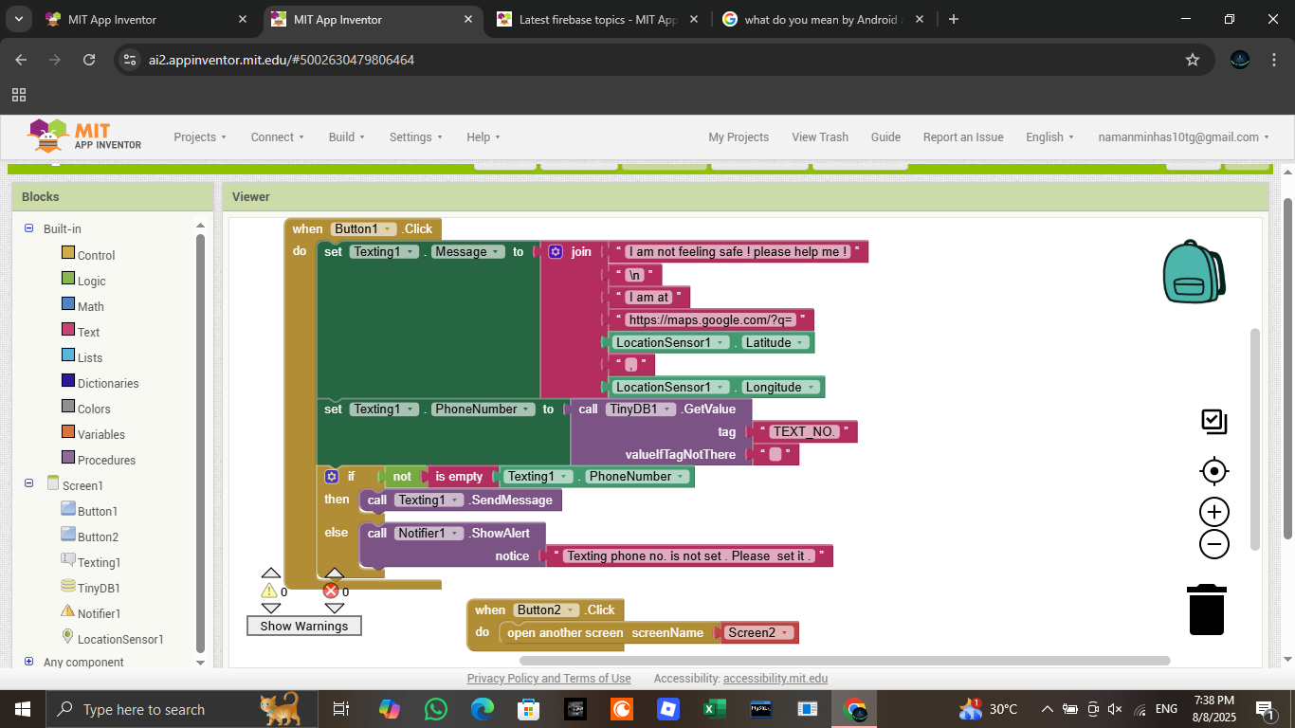Click the trash can icon in workspace
The image size is (1295, 728).
tap(1206, 610)
